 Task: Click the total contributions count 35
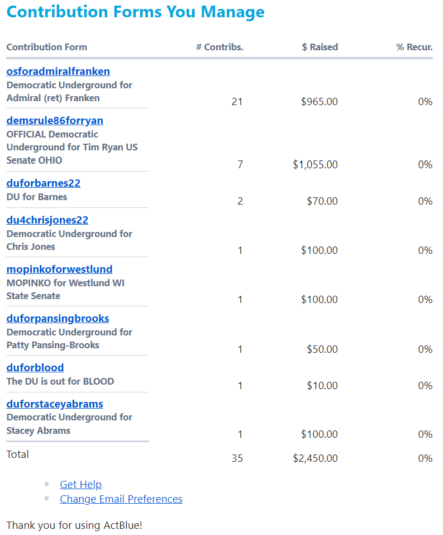[237, 458]
